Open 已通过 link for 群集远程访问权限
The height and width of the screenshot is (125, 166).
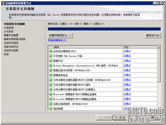point(127,70)
